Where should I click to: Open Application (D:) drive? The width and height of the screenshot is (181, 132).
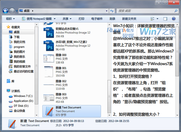[21, 101]
